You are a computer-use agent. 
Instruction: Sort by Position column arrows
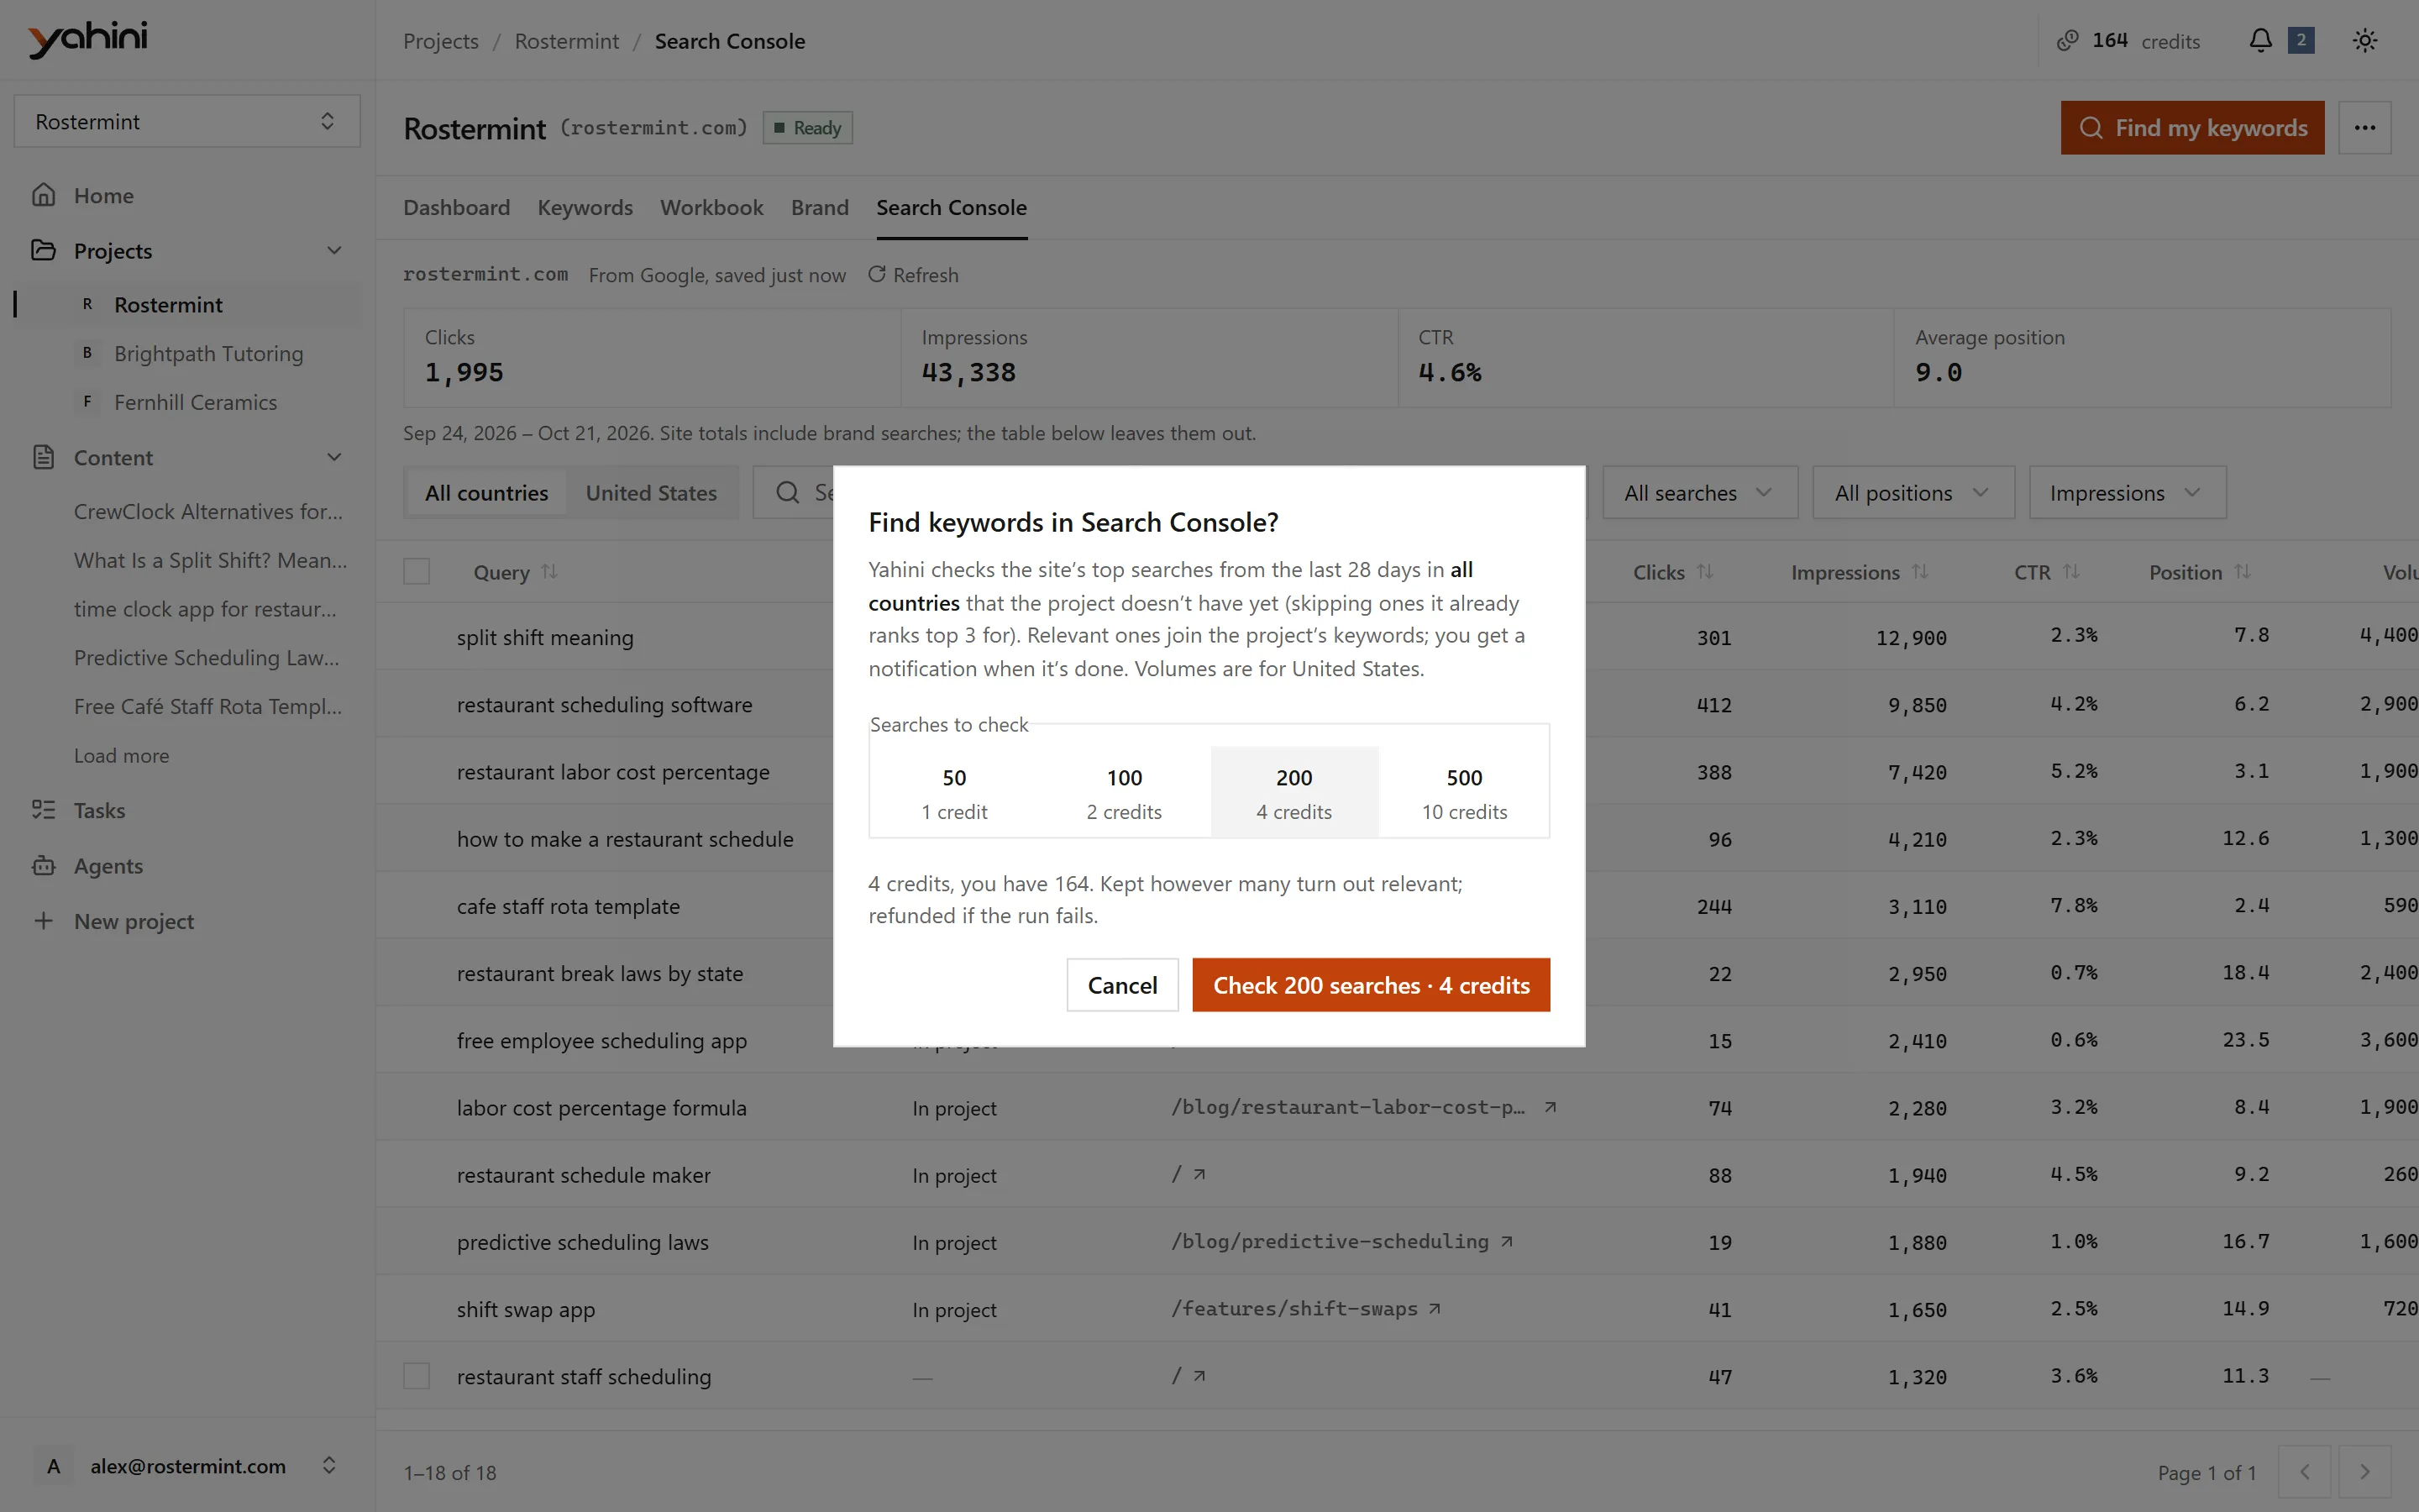point(2242,572)
